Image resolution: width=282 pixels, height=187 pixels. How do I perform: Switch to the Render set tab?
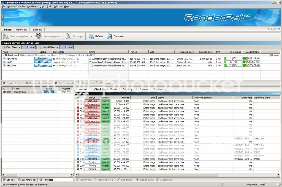(x=21, y=30)
